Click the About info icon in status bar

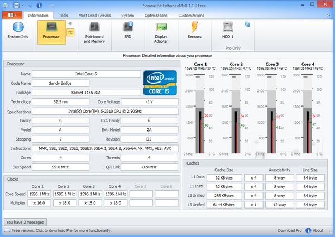click(x=308, y=230)
